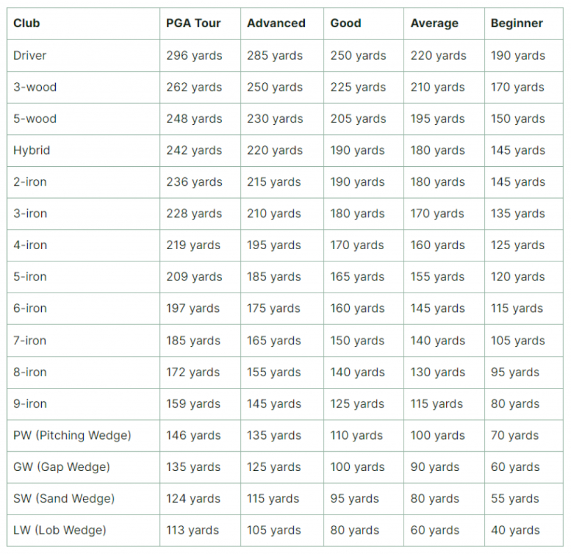Click the Average column header
The image size is (571, 554).
point(444,23)
